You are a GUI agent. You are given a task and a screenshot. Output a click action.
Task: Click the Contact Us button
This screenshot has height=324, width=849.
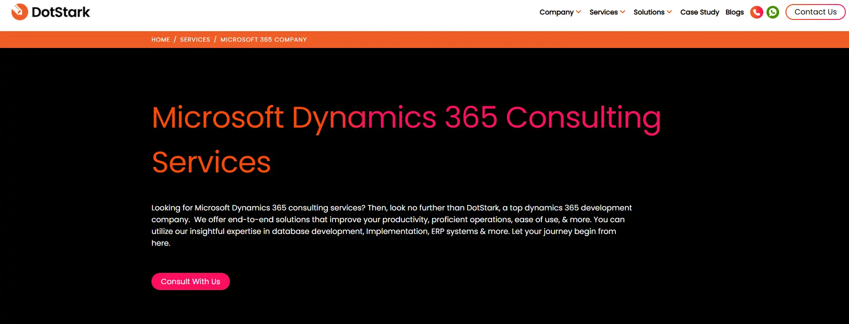[x=815, y=12]
